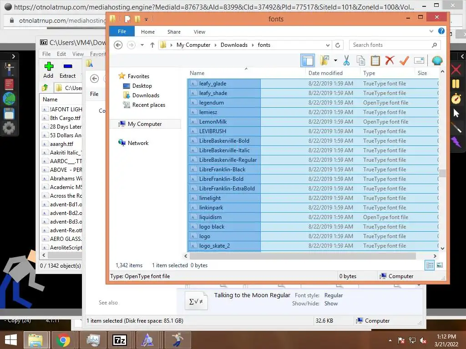Switch to Details view icon in status bar
466x349 pixels.
(x=430, y=265)
